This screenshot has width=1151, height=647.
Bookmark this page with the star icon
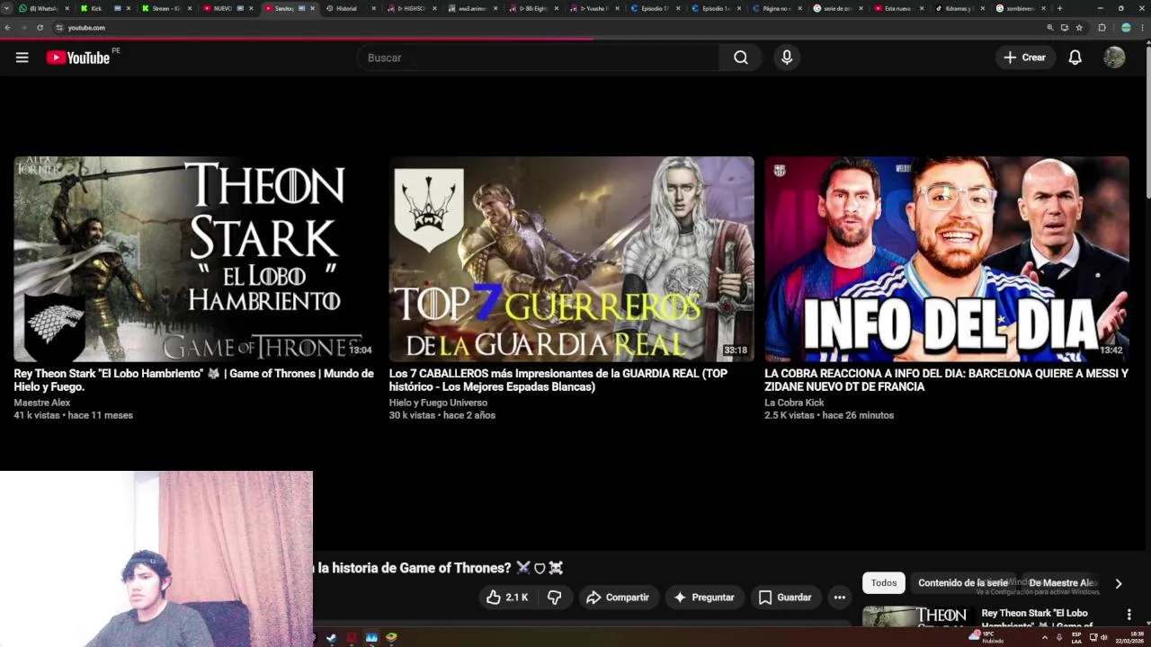point(1079,28)
